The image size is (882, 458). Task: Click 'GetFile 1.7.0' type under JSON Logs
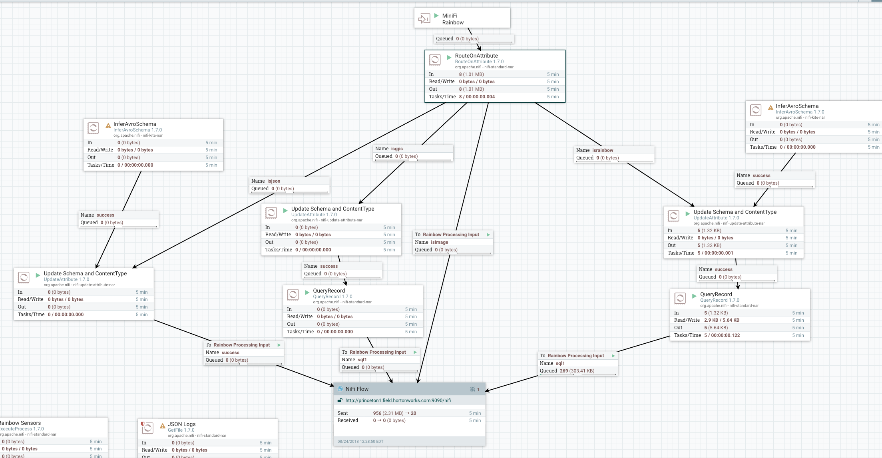[x=181, y=430]
